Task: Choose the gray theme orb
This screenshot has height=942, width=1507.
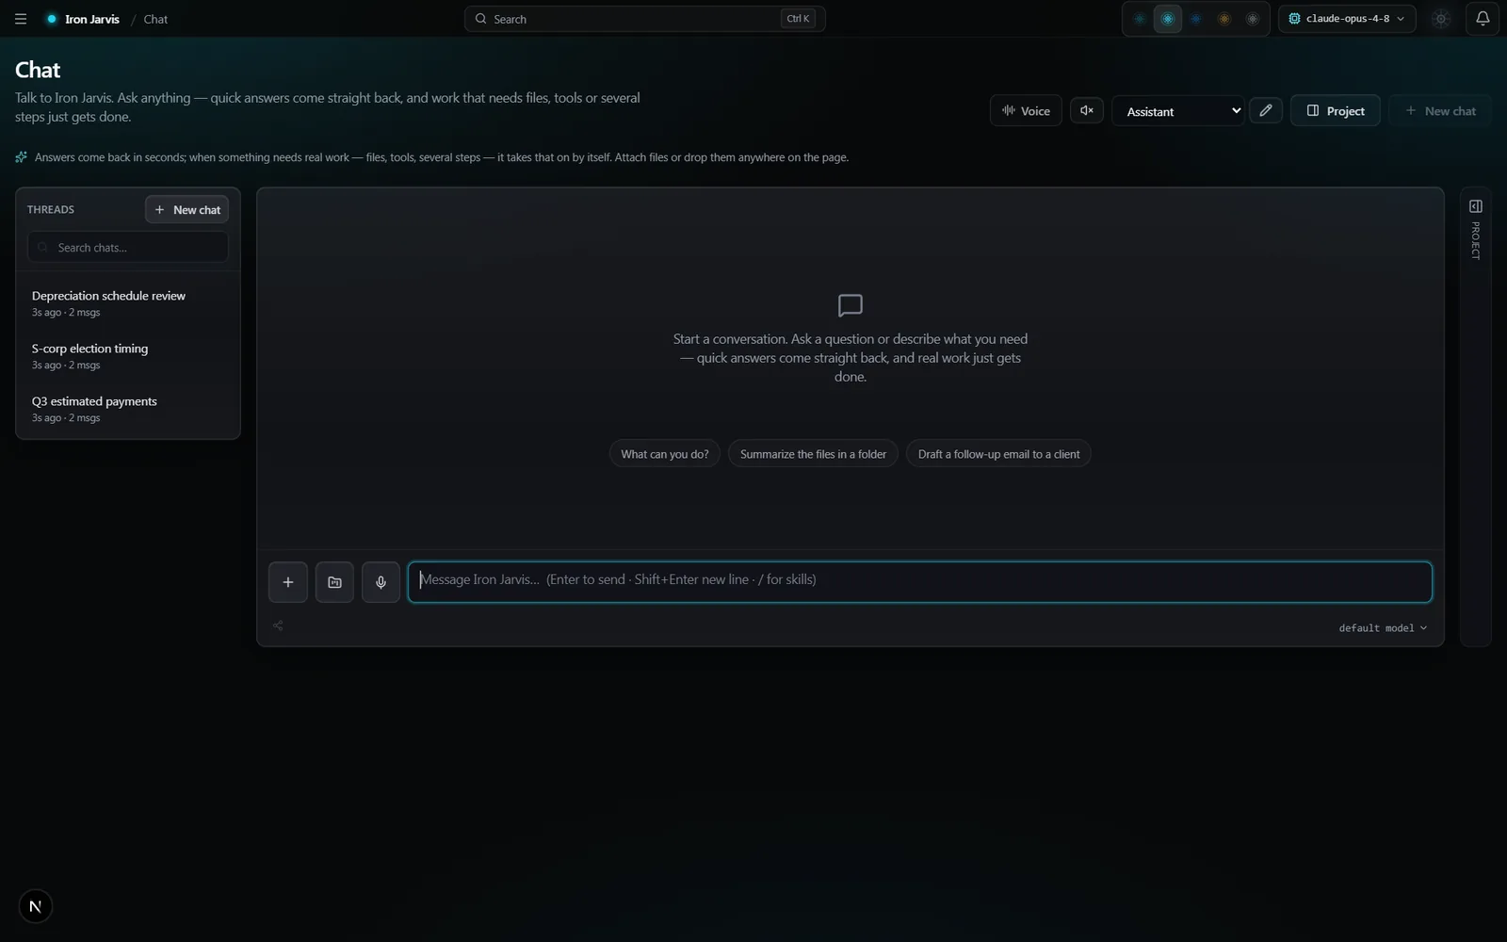Action: [1252, 19]
